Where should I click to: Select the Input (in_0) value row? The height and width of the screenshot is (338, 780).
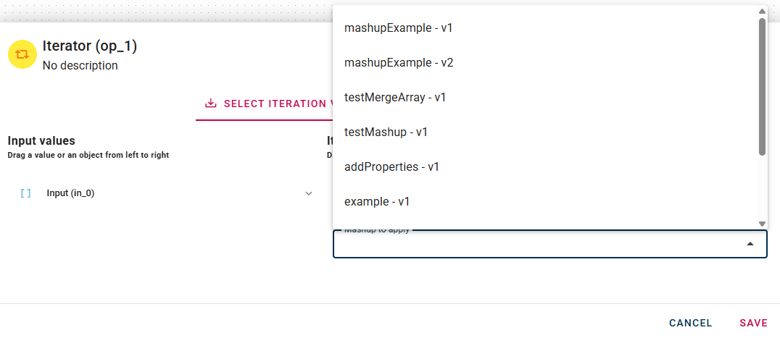(70, 193)
